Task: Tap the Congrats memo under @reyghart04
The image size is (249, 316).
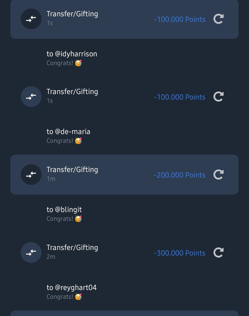Action: coord(64,297)
